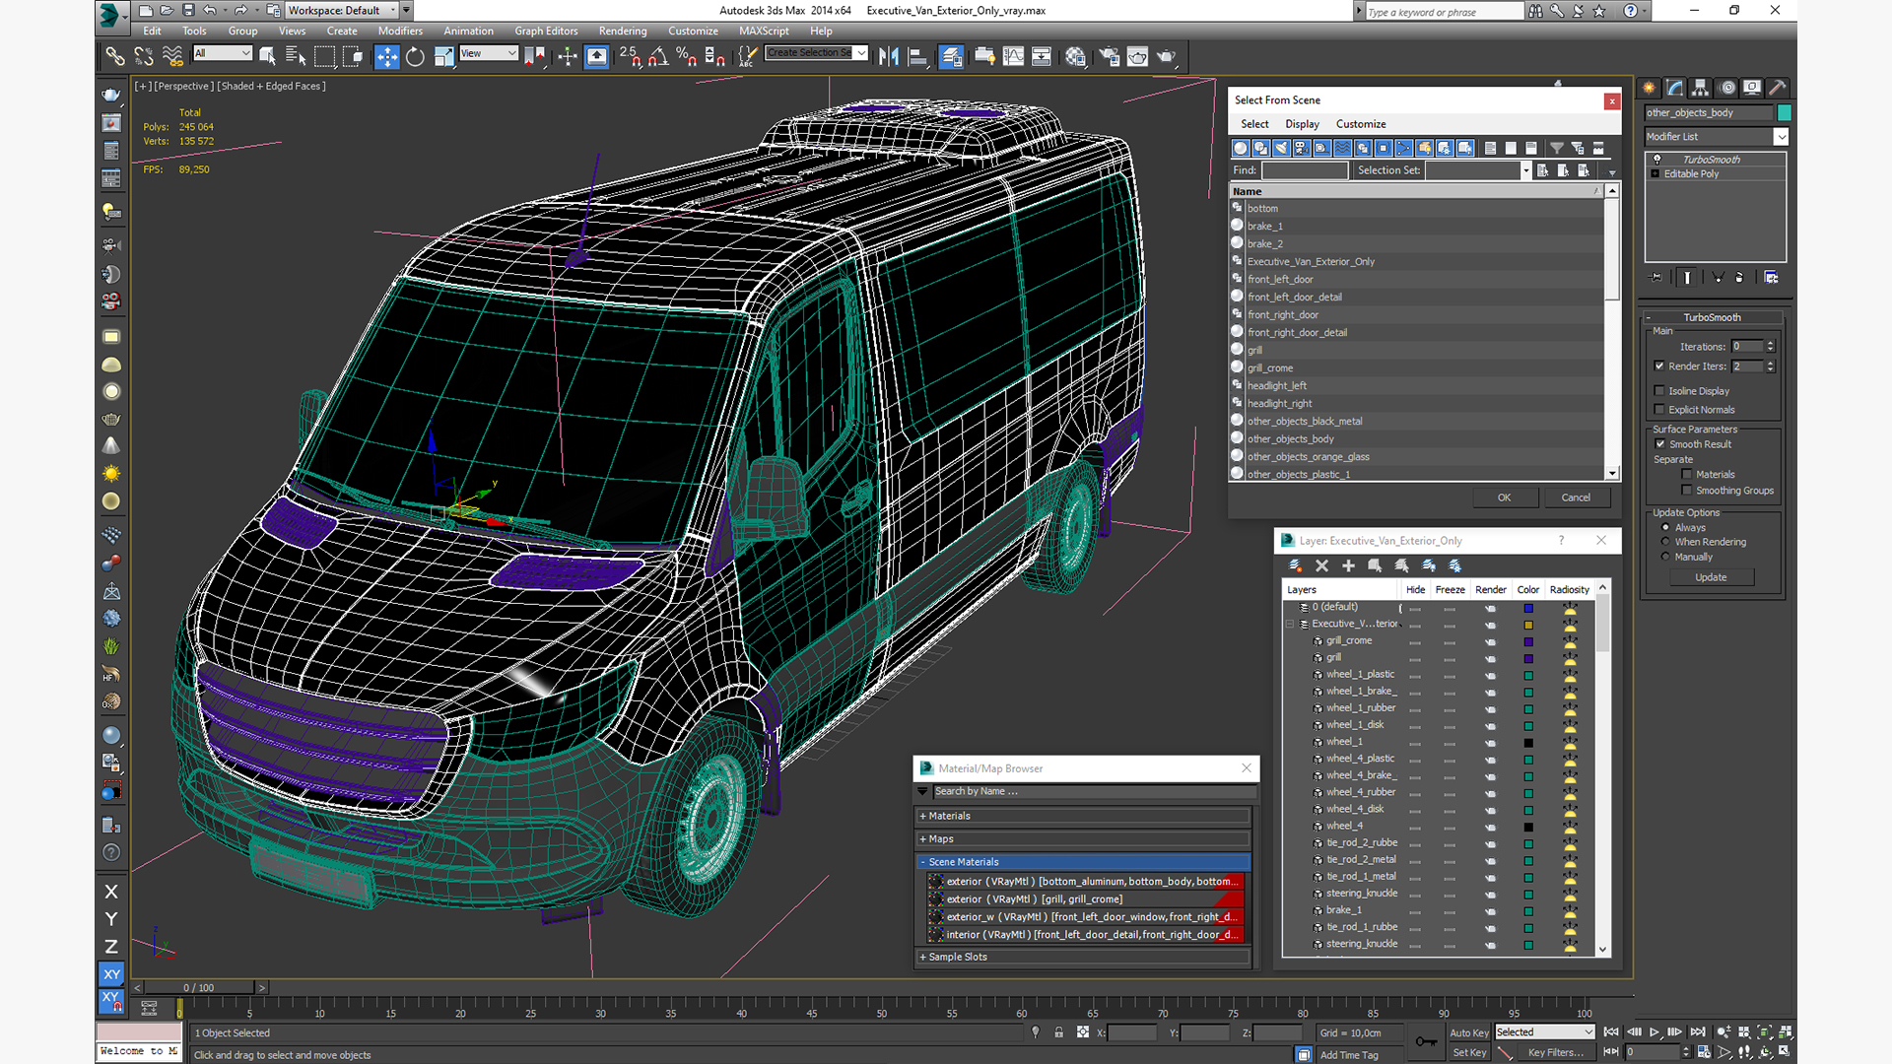Expand the Materials section in Material/Map Browser
The height and width of the screenshot is (1064, 1892).
tap(1084, 816)
